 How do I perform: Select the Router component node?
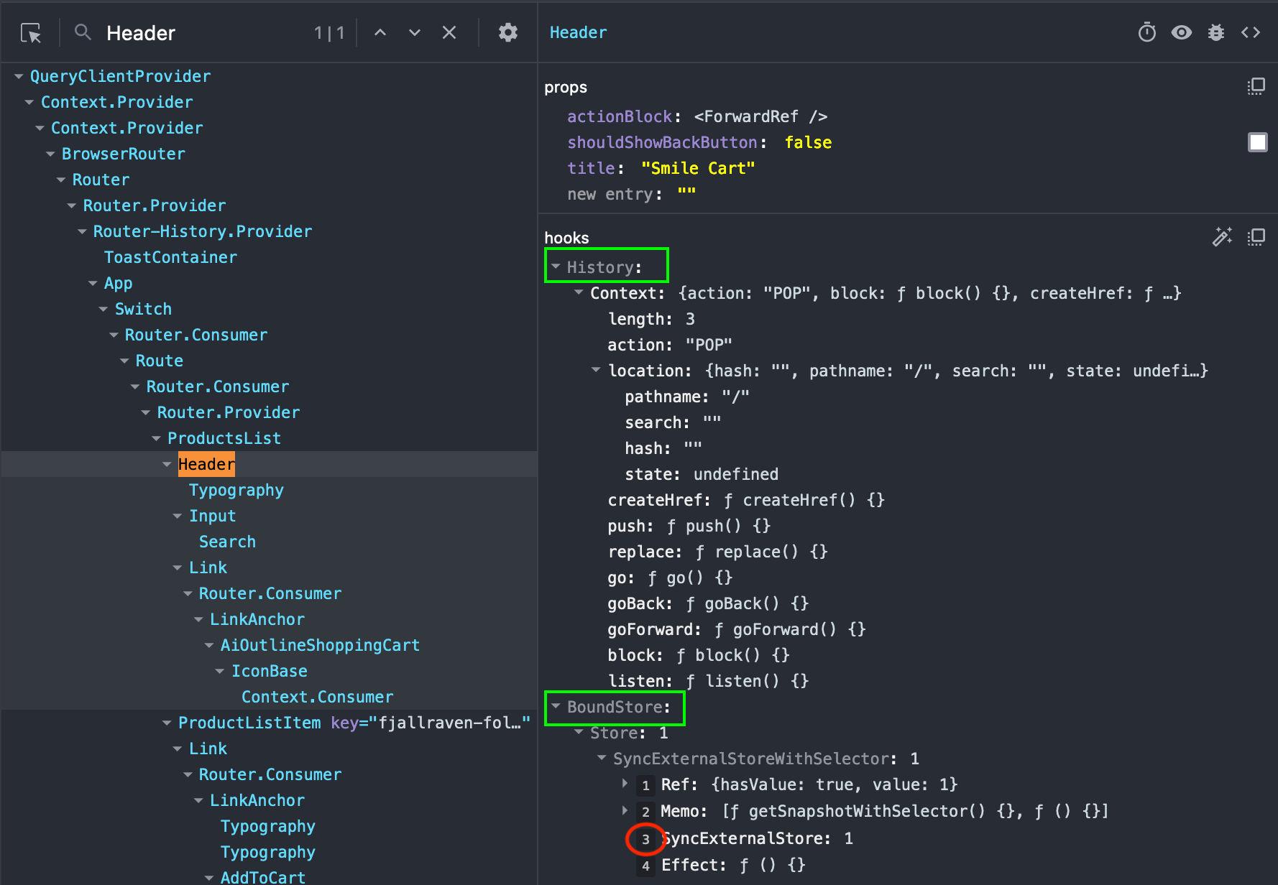click(101, 180)
